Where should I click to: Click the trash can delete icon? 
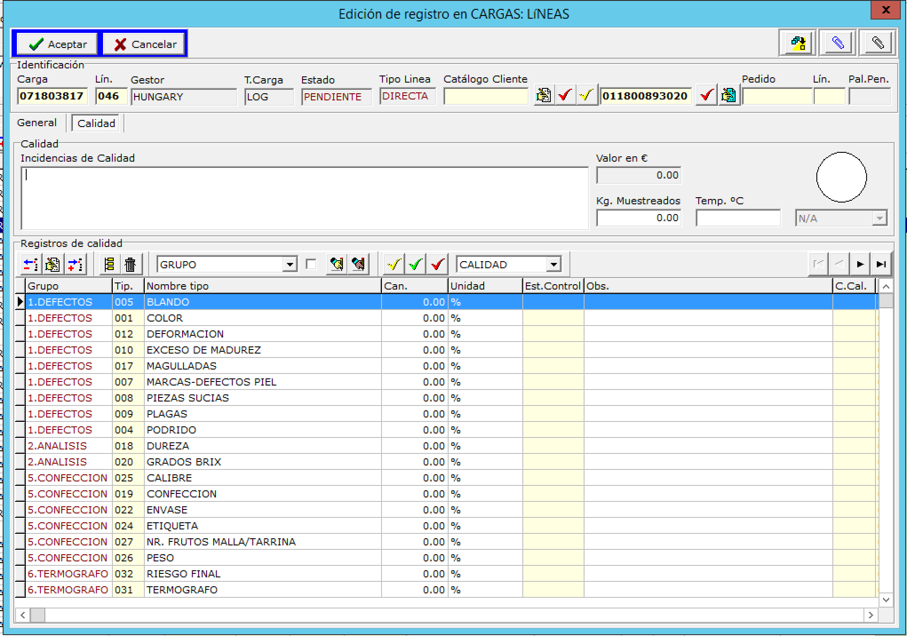click(130, 265)
